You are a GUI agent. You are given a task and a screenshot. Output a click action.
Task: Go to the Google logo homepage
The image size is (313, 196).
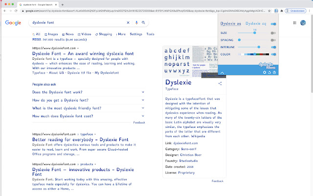pyautogui.click(x=13, y=23)
